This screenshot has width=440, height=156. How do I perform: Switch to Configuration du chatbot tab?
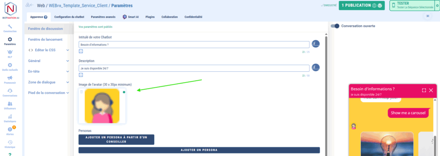coord(69,17)
